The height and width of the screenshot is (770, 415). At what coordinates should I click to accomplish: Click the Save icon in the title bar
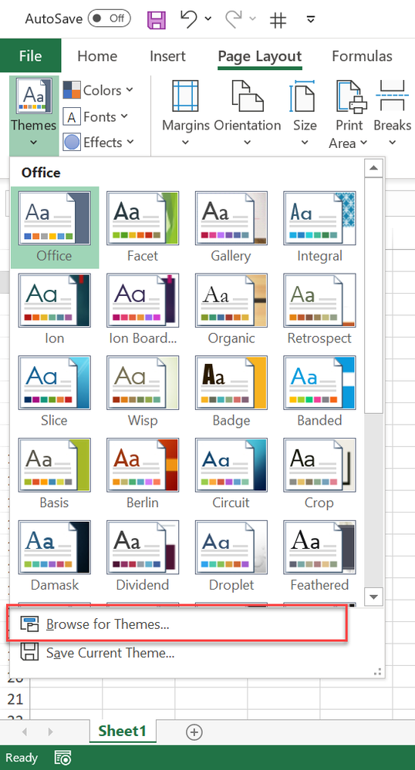(157, 19)
